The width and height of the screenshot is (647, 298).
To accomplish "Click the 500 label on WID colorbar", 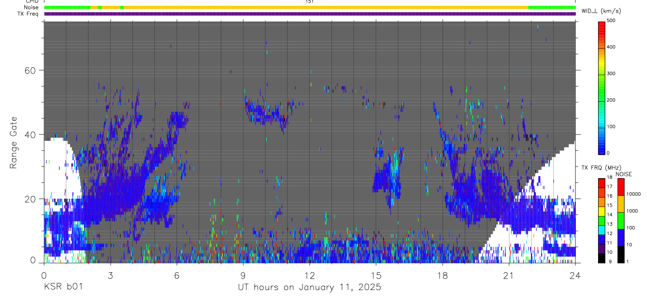I will [611, 20].
